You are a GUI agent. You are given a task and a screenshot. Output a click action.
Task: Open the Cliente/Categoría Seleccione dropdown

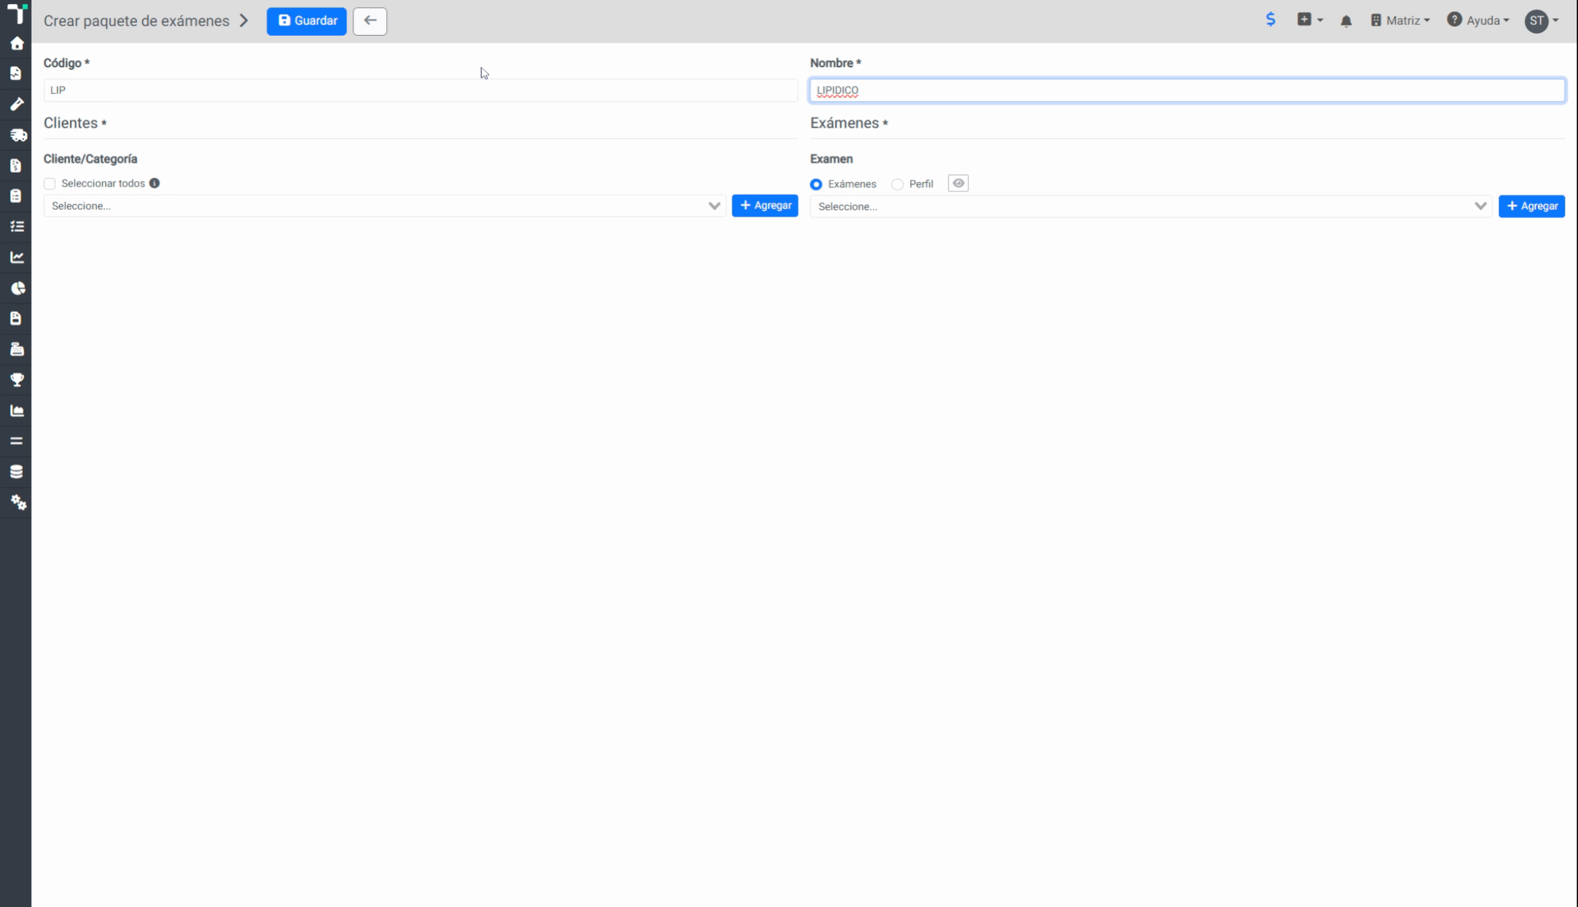385,206
